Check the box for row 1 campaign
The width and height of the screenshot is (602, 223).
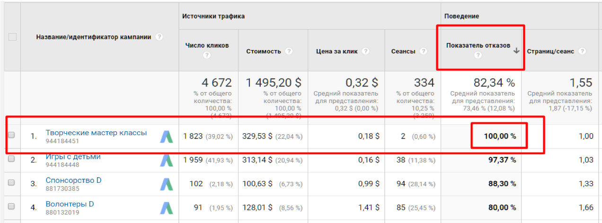coord(11,135)
